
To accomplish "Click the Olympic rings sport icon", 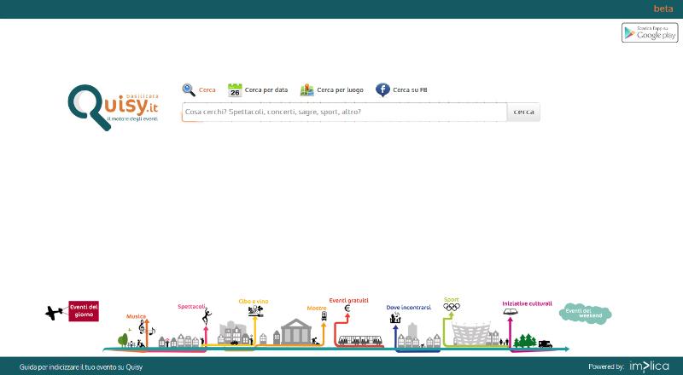I will click(452, 307).
